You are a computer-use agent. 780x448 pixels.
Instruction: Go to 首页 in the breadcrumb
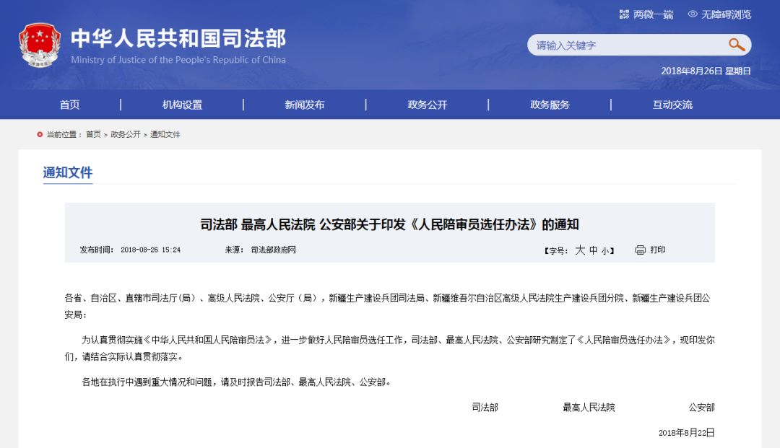click(x=93, y=135)
